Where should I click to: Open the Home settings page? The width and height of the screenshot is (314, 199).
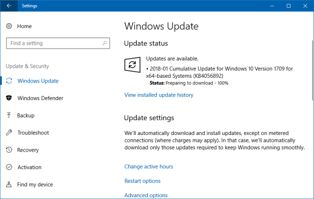24,26
